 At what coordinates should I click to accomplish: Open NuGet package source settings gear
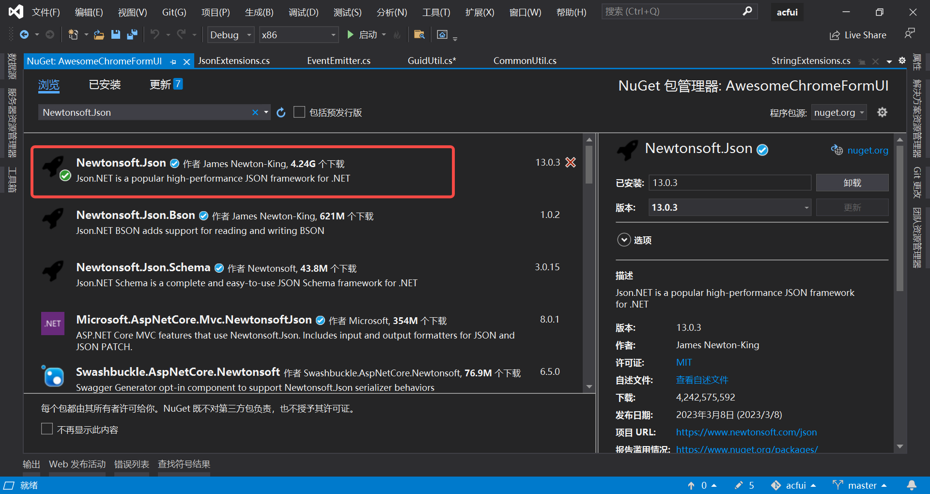pos(883,112)
